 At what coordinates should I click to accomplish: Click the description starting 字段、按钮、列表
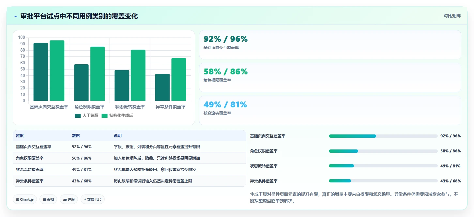tap(157, 147)
